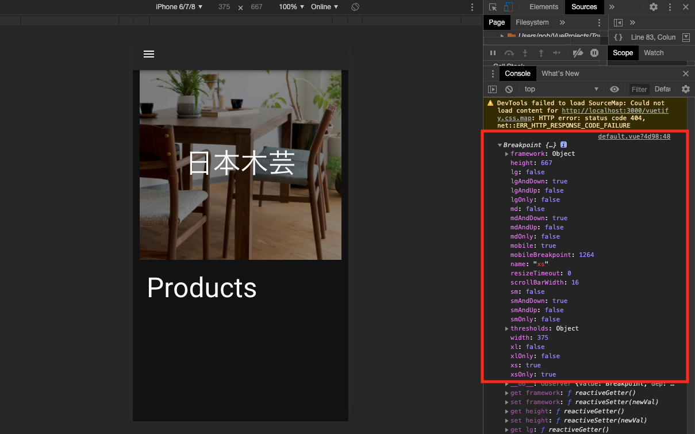Click the blue info badge next to Breakpoint
Viewport: 695px width, 434px height.
[x=564, y=145]
